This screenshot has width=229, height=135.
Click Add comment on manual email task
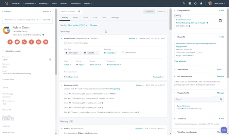(71, 77)
